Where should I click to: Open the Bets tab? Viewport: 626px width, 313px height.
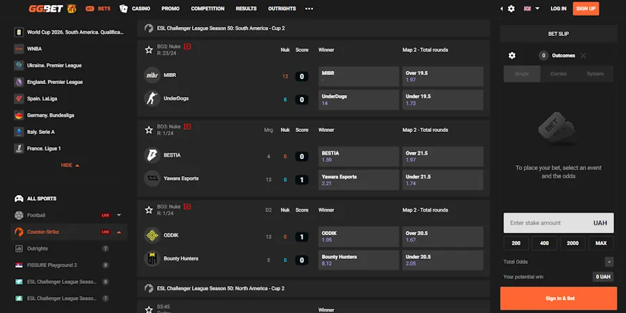(x=98, y=8)
